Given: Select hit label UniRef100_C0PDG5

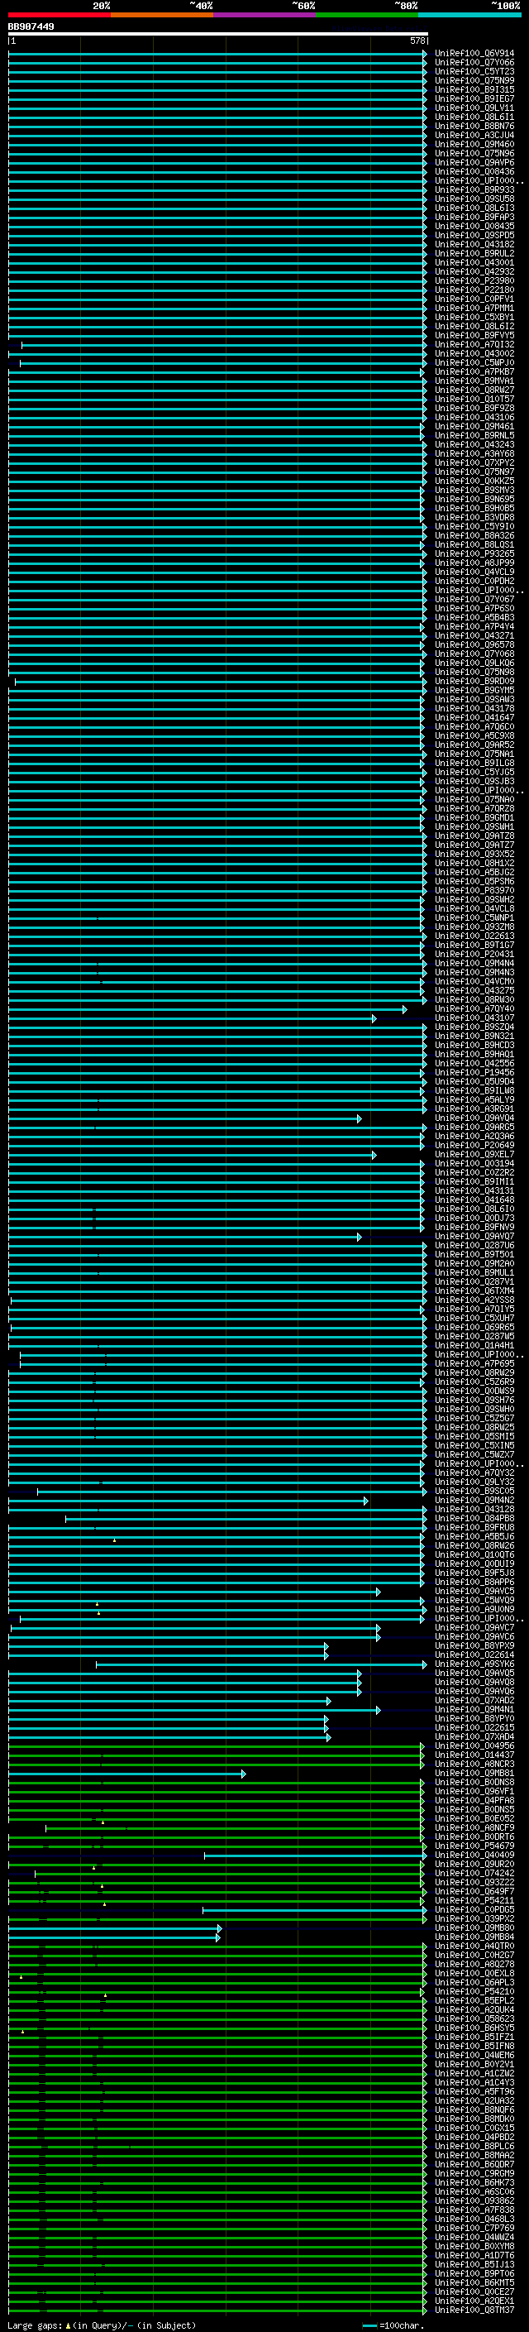Looking at the screenshot, I should pos(474,1909).
